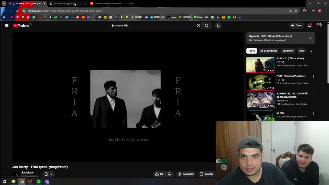Open the WhatsApp bookmark
Screen dimensions: 329x185
pos(34,17)
